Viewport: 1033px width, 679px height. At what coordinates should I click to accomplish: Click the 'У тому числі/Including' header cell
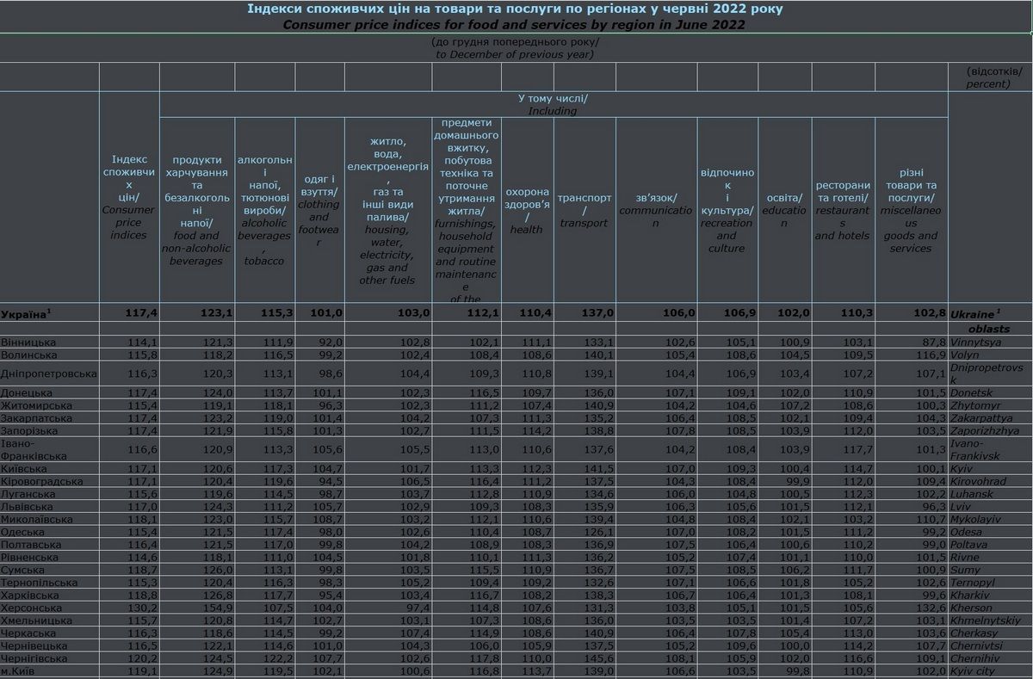[x=553, y=105]
